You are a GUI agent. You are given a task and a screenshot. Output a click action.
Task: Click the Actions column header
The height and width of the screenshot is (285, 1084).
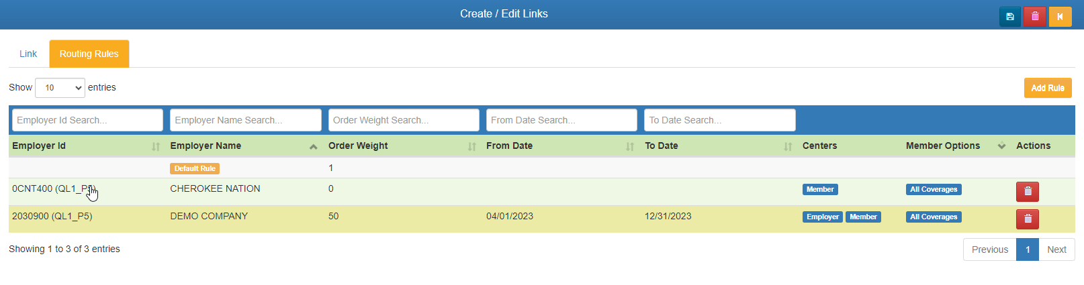point(1033,146)
